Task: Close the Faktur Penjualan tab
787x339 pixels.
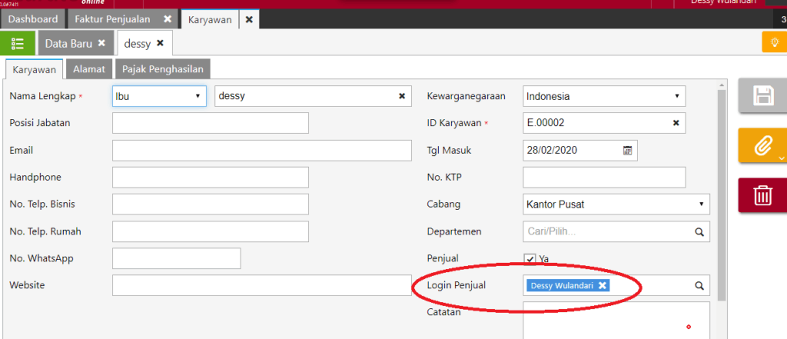Action: click(168, 18)
